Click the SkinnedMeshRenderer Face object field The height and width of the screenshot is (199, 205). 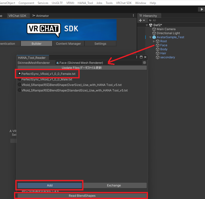pos(88,63)
